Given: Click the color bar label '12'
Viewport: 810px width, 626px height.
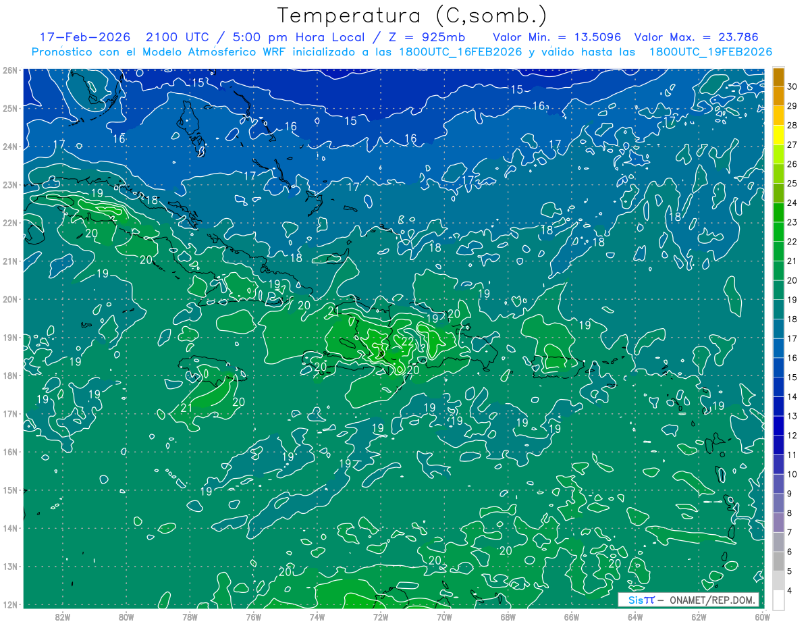Looking at the screenshot, I should point(792,435).
